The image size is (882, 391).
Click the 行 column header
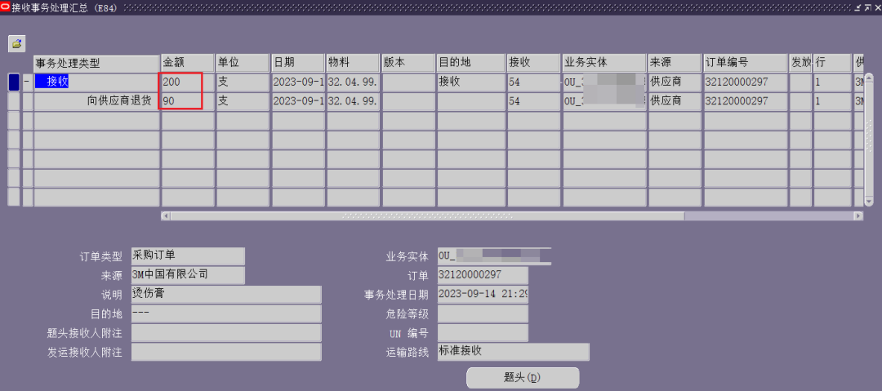click(832, 63)
